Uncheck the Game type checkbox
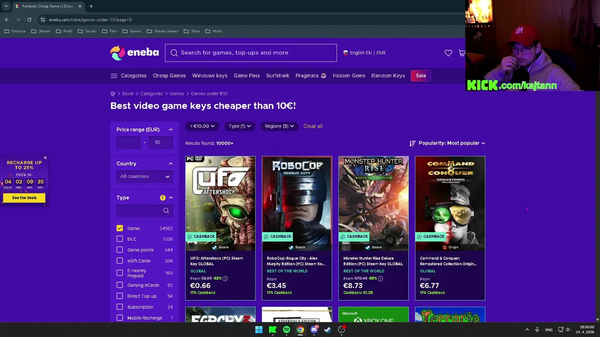The width and height of the screenshot is (600, 337). tap(120, 228)
